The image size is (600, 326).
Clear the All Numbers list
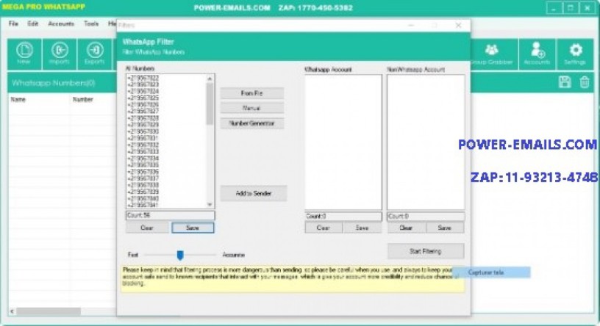[x=147, y=228]
